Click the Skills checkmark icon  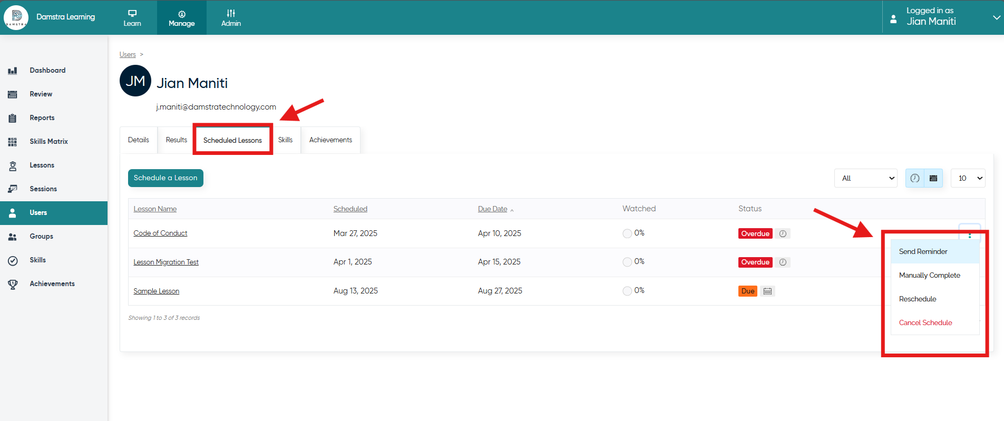(x=13, y=260)
